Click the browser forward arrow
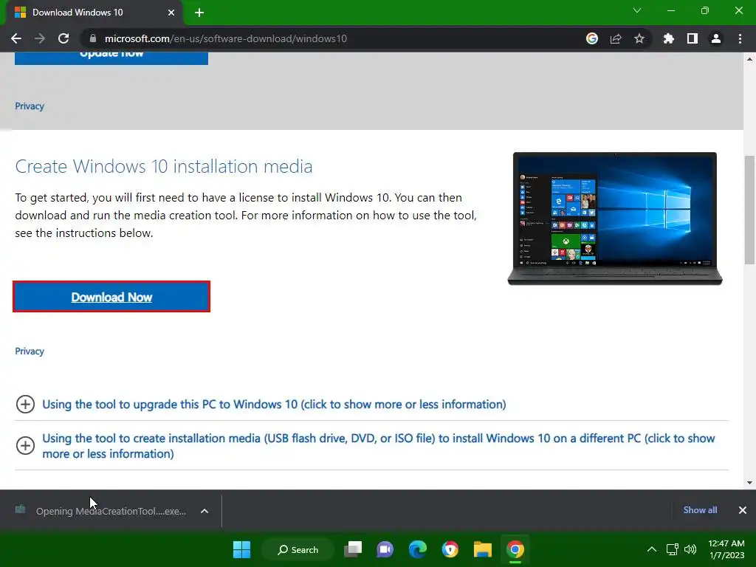756x567 pixels. [x=40, y=38]
